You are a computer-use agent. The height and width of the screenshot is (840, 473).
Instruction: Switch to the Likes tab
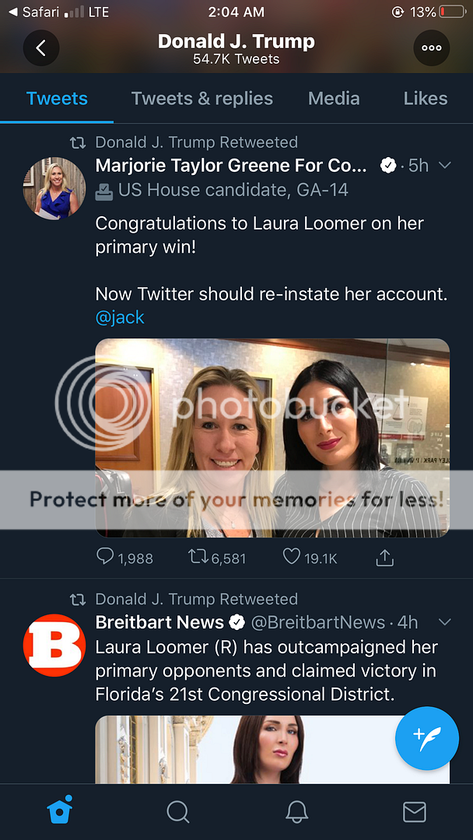click(425, 99)
